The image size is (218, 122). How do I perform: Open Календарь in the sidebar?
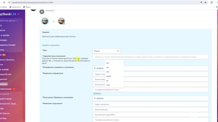(3, 40)
